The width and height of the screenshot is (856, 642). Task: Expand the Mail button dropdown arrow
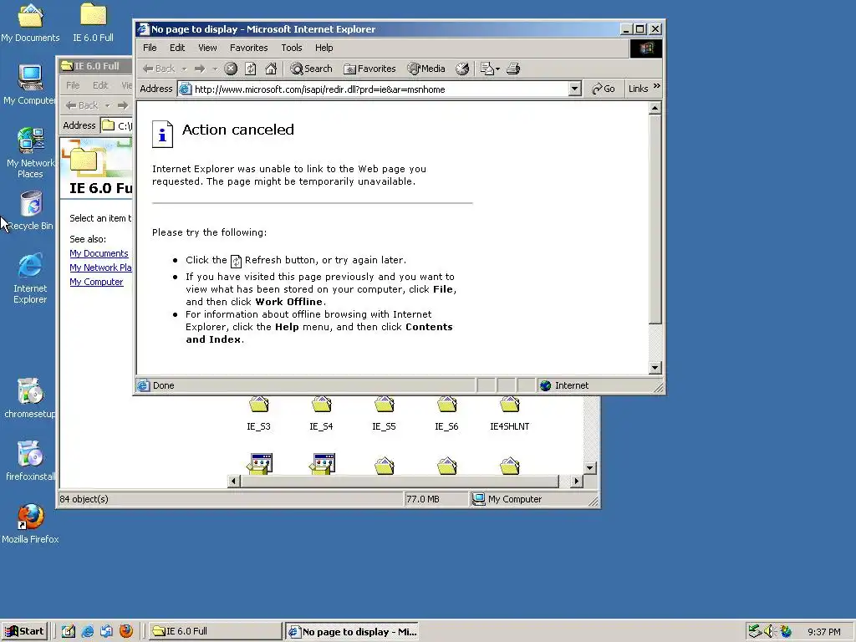pyautogui.click(x=497, y=69)
